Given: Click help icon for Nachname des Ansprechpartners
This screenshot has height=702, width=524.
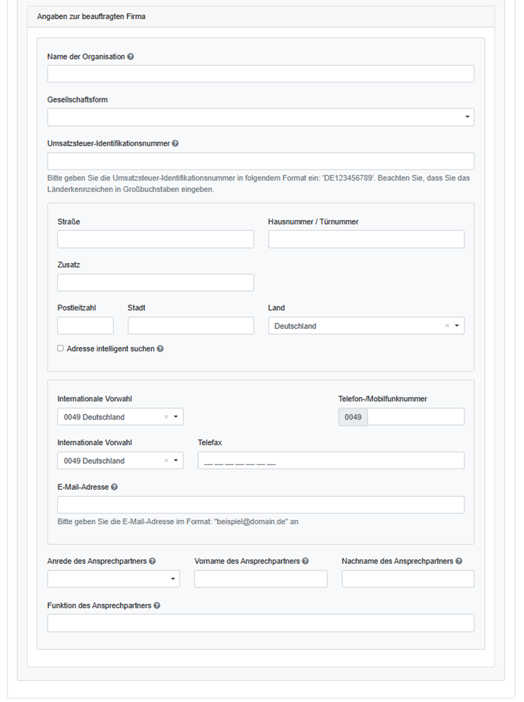Looking at the screenshot, I should [x=459, y=561].
